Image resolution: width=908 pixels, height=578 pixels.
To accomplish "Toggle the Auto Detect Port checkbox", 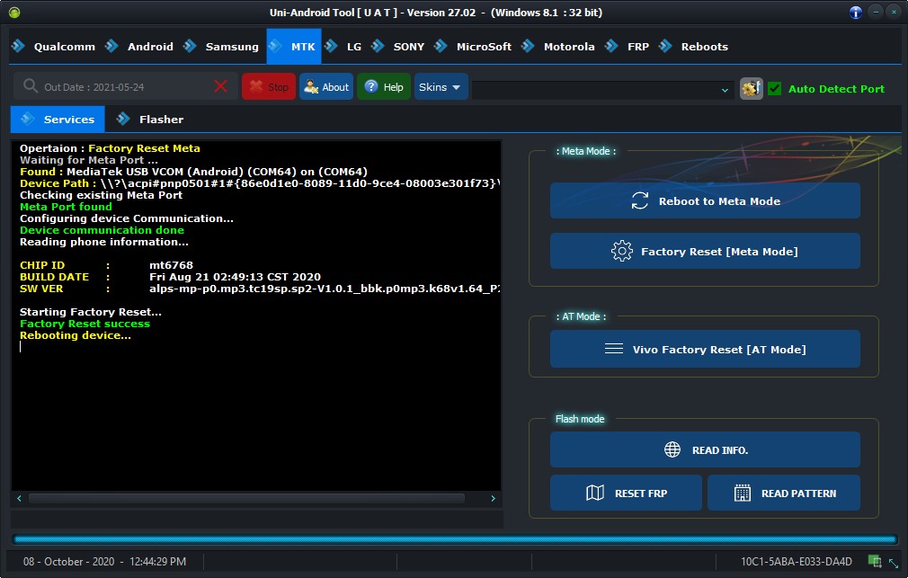I will pos(774,89).
